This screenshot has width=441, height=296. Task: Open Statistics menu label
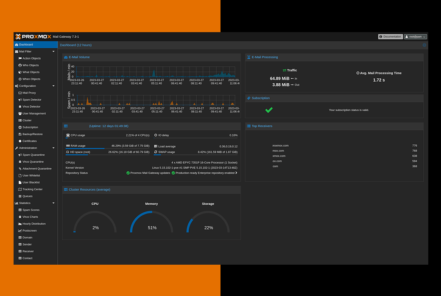point(25,203)
